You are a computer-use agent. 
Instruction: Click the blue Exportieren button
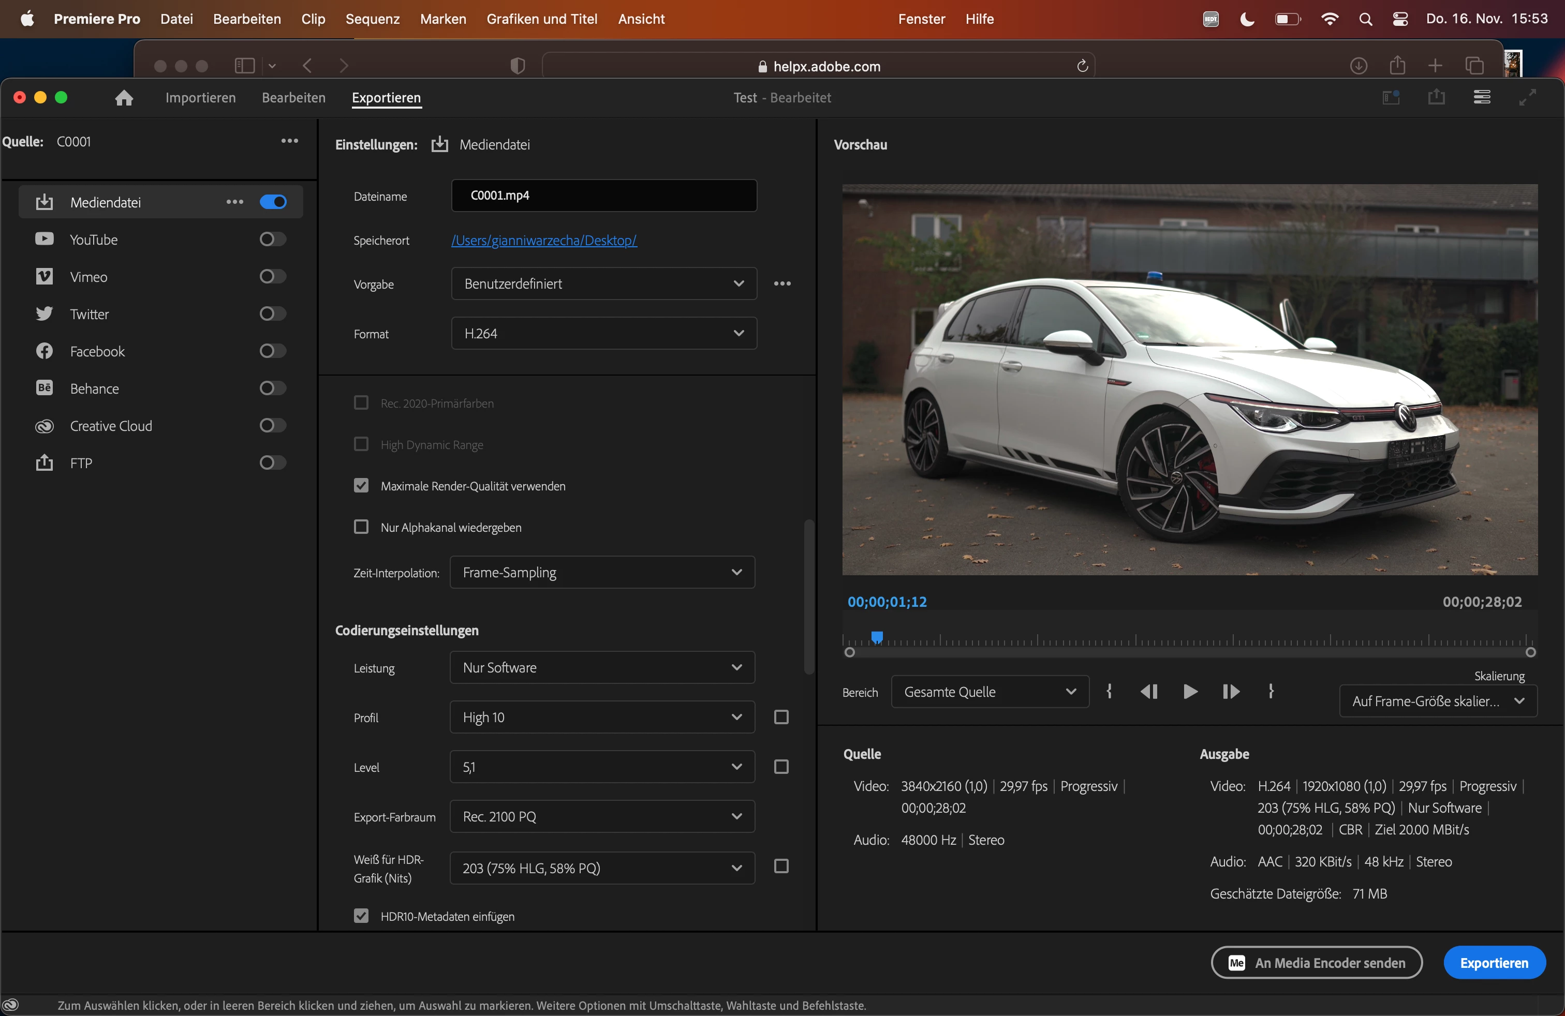(1494, 962)
